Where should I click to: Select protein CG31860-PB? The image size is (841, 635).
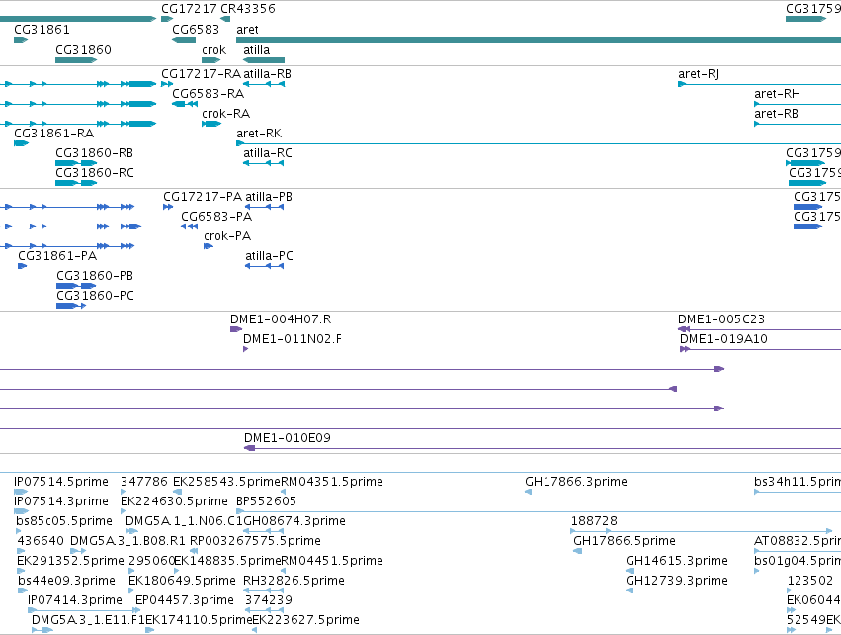tap(95, 276)
